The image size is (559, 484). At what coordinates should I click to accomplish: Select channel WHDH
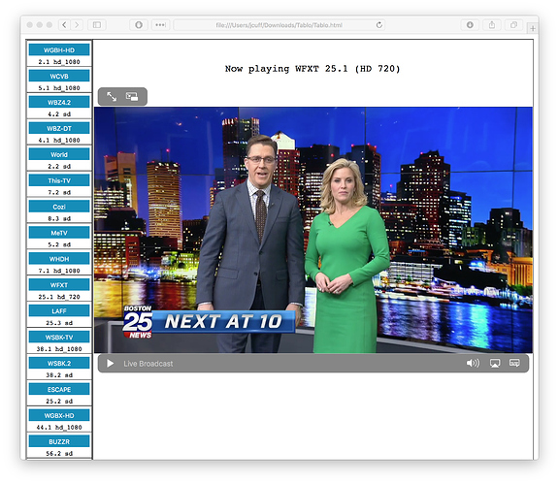(59, 259)
